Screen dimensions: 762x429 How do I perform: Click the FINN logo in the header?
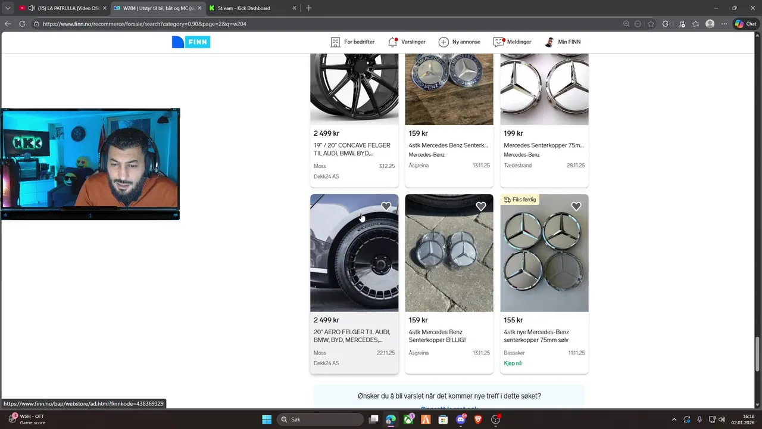191,42
